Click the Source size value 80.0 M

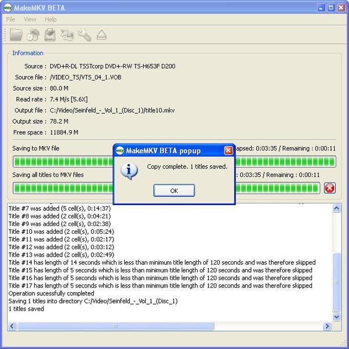pos(59,88)
